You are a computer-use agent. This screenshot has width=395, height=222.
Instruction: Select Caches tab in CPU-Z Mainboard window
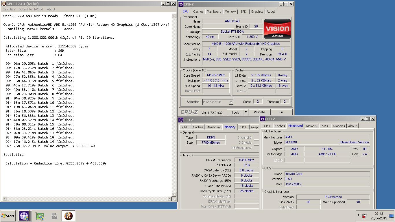coord(280,126)
